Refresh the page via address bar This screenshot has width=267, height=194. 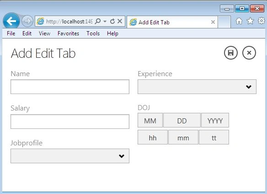click(x=112, y=22)
